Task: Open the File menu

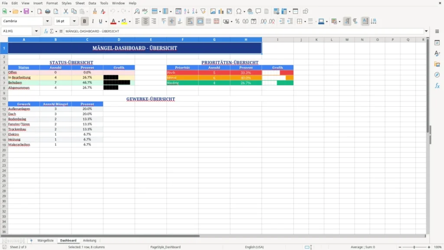Action: coord(5,3)
